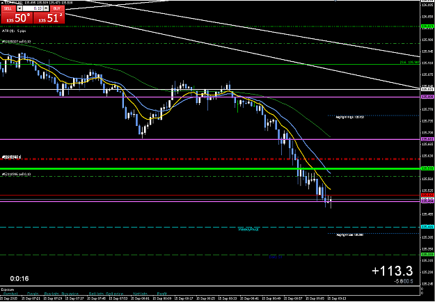Click the Deals column header in Exposure
Screen dimensions: 435x302
pyautogui.click(x=33, y=294)
